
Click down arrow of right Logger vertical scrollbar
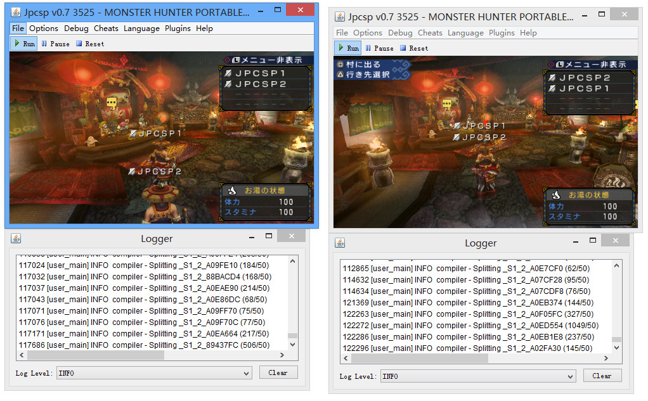pos(616,348)
